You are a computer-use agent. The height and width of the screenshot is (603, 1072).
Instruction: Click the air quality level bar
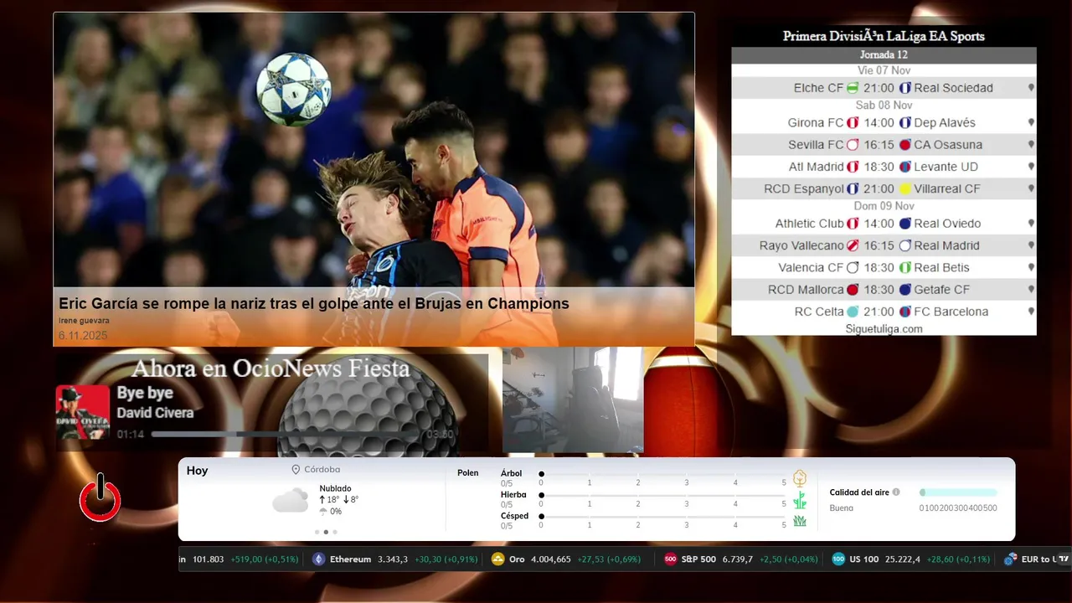tap(958, 492)
